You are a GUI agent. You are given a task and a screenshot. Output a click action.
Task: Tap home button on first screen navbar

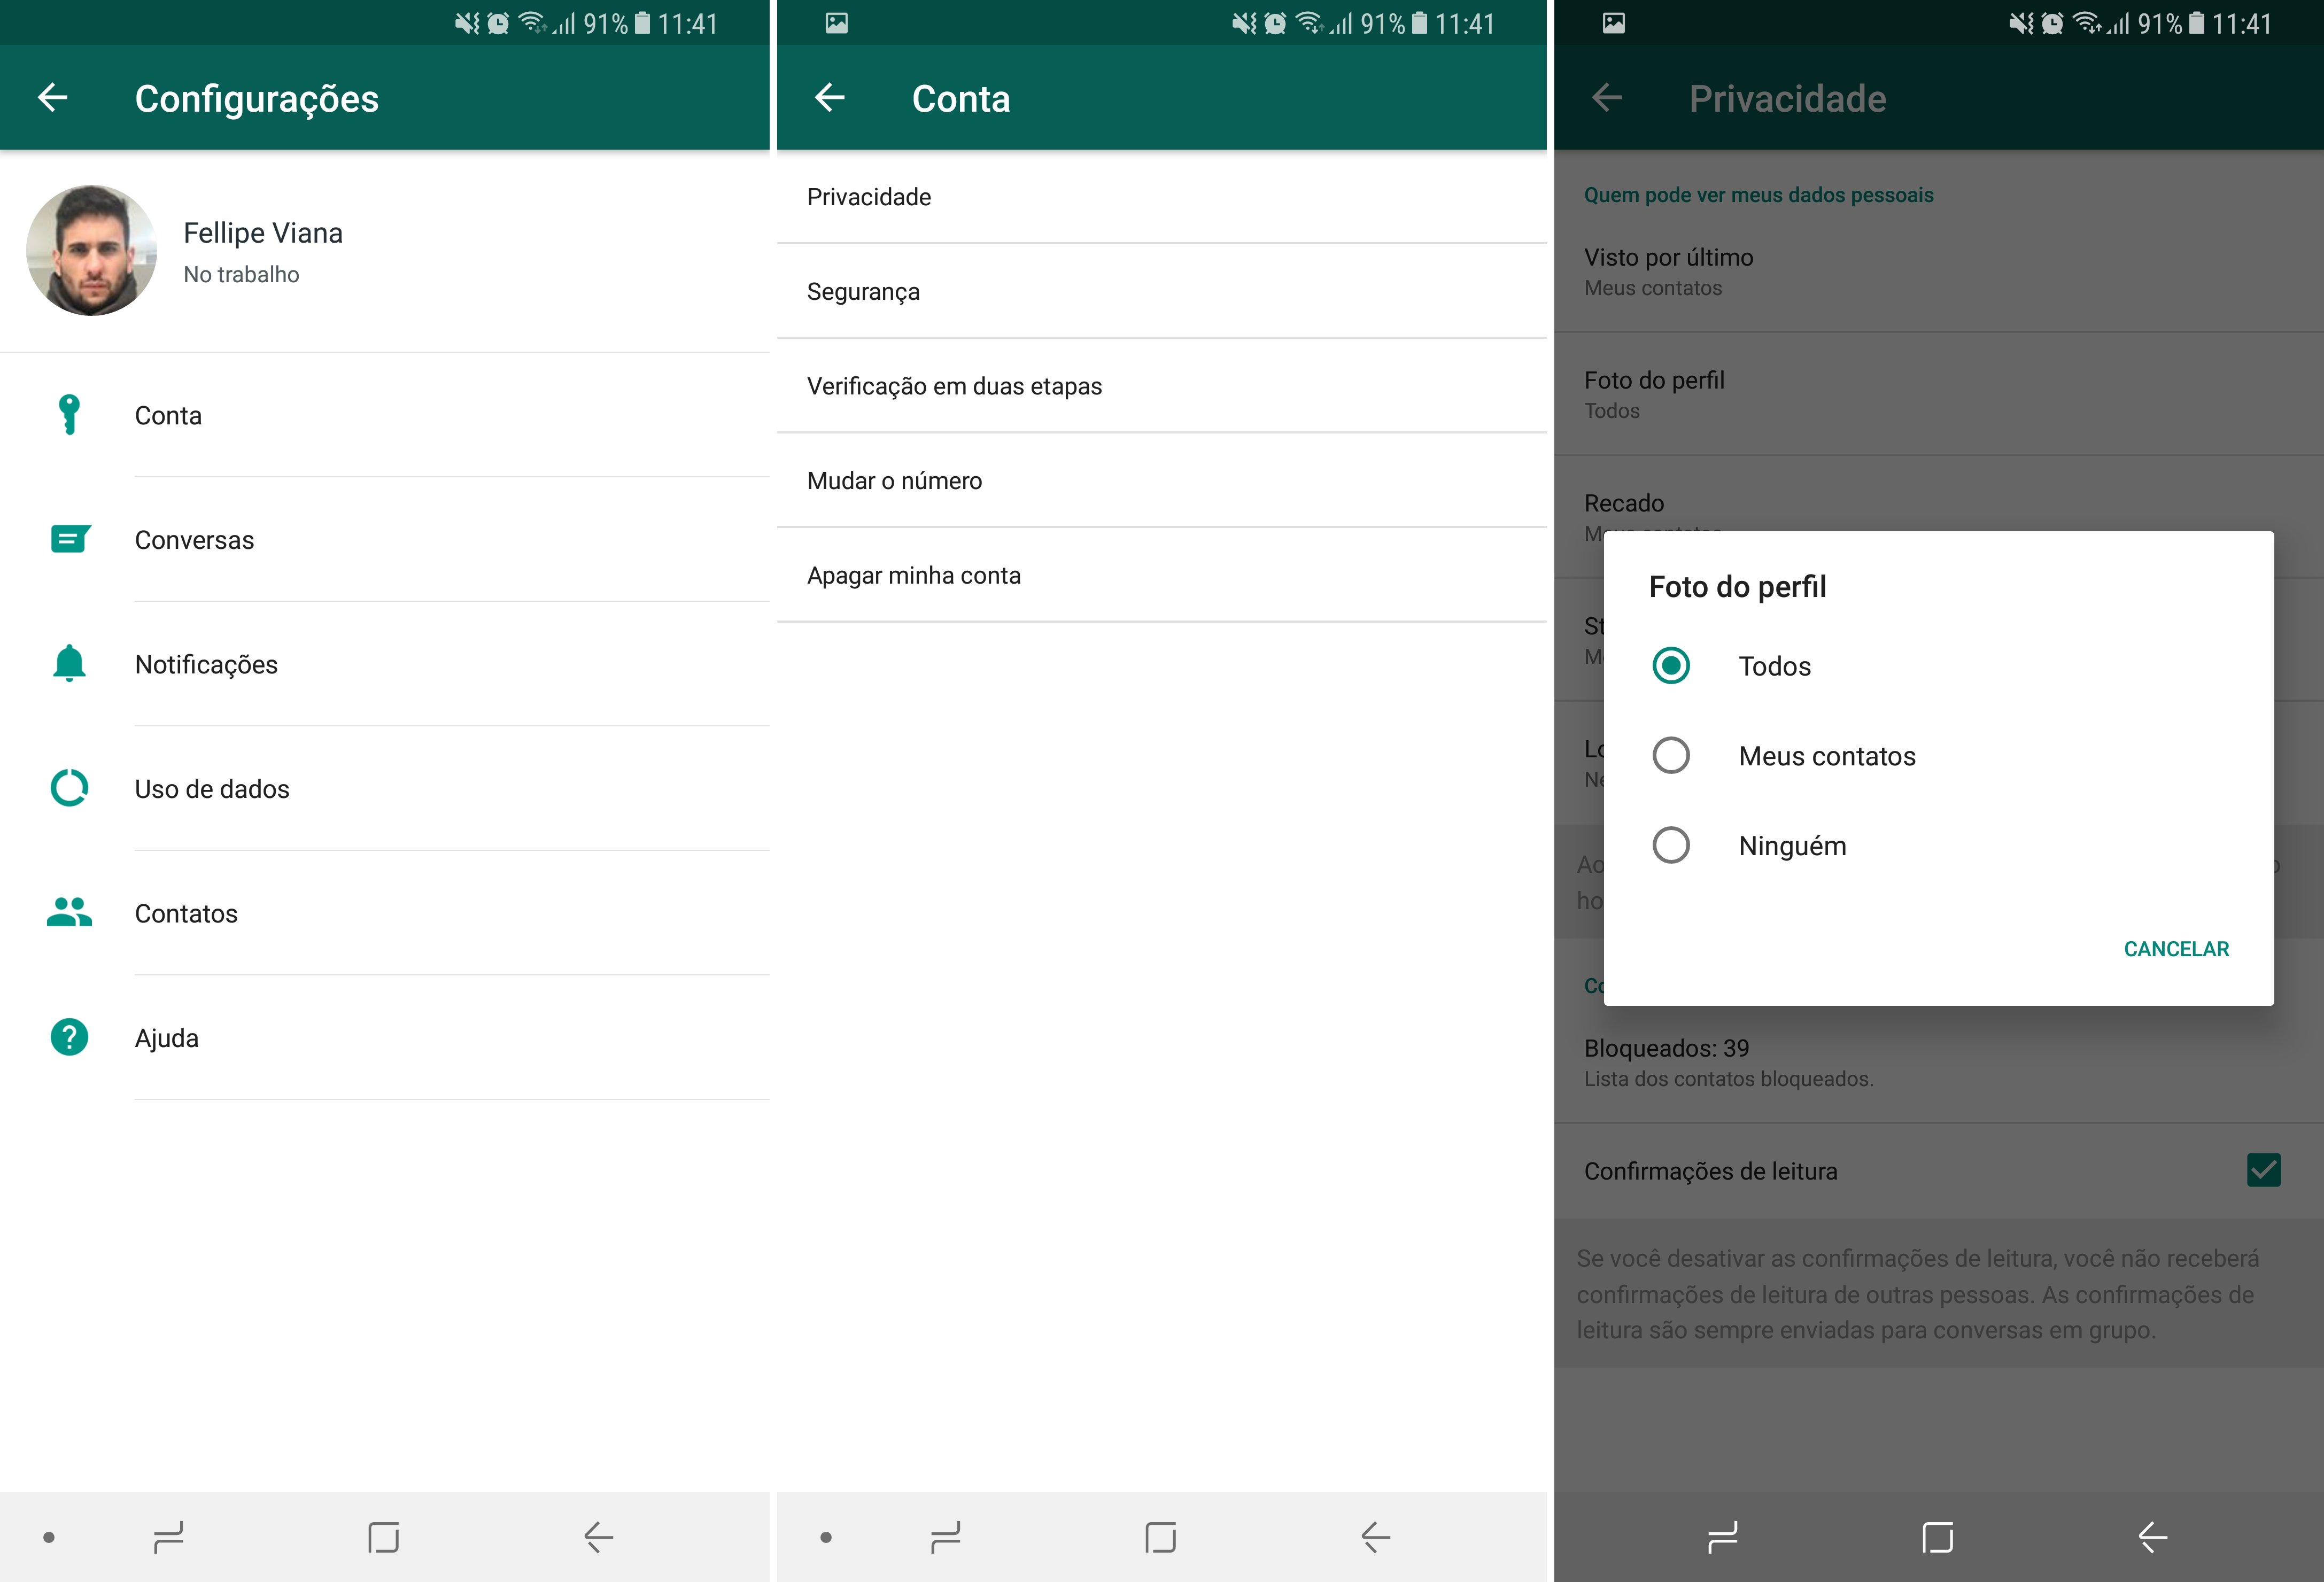(x=384, y=1537)
